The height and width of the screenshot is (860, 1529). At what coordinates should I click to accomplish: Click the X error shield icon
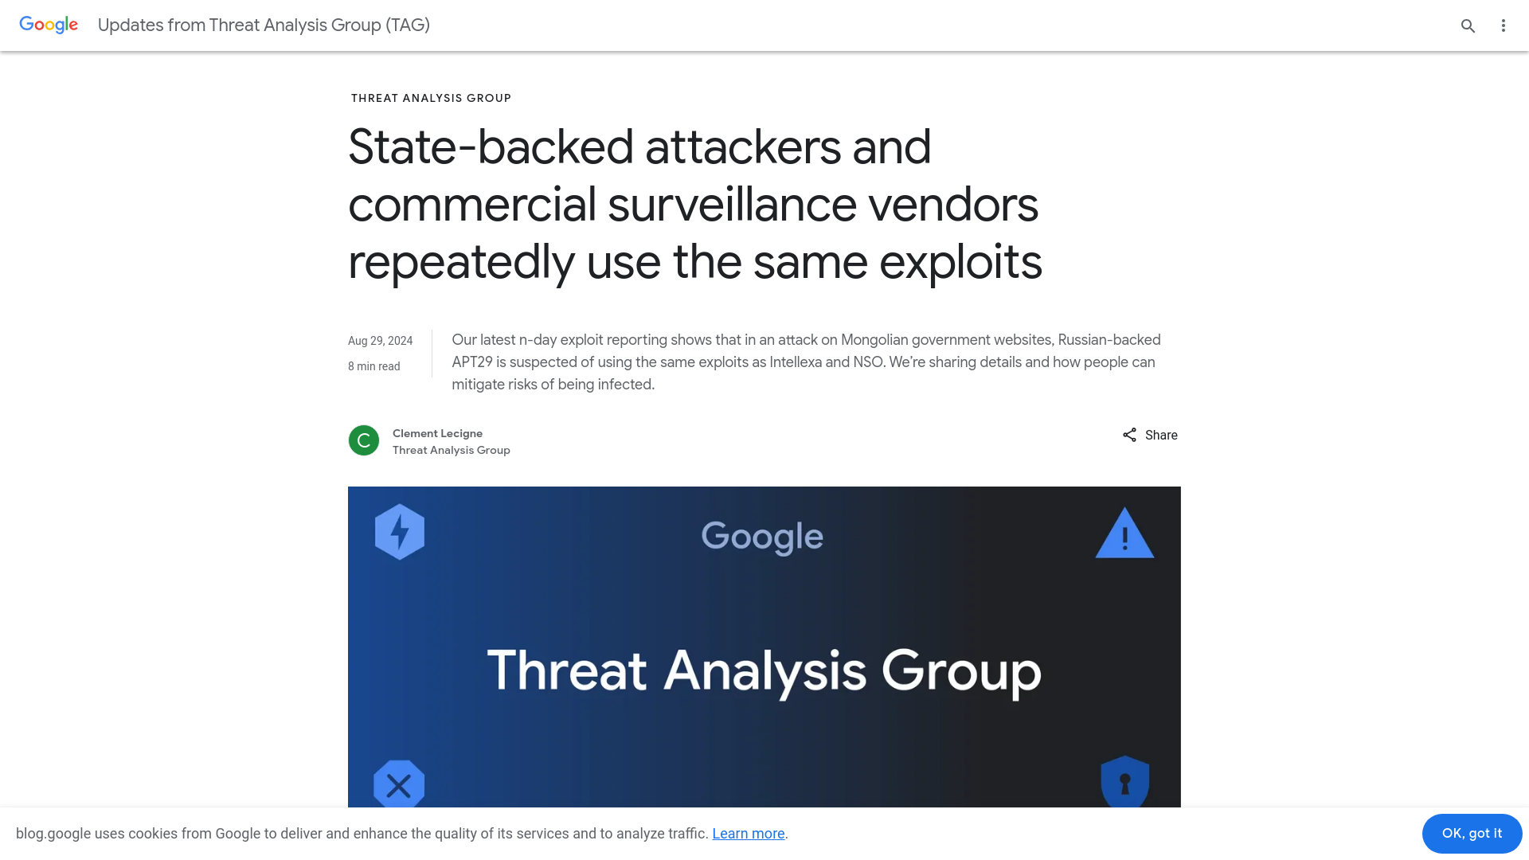[x=399, y=785]
